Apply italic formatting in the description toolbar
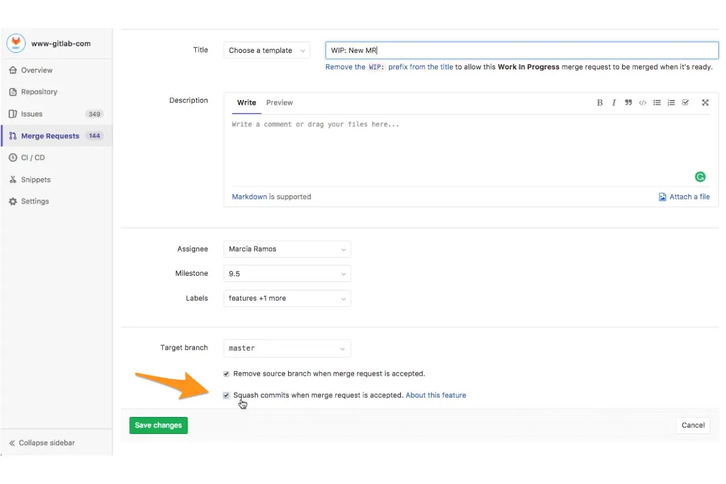The image size is (726, 484). point(613,102)
